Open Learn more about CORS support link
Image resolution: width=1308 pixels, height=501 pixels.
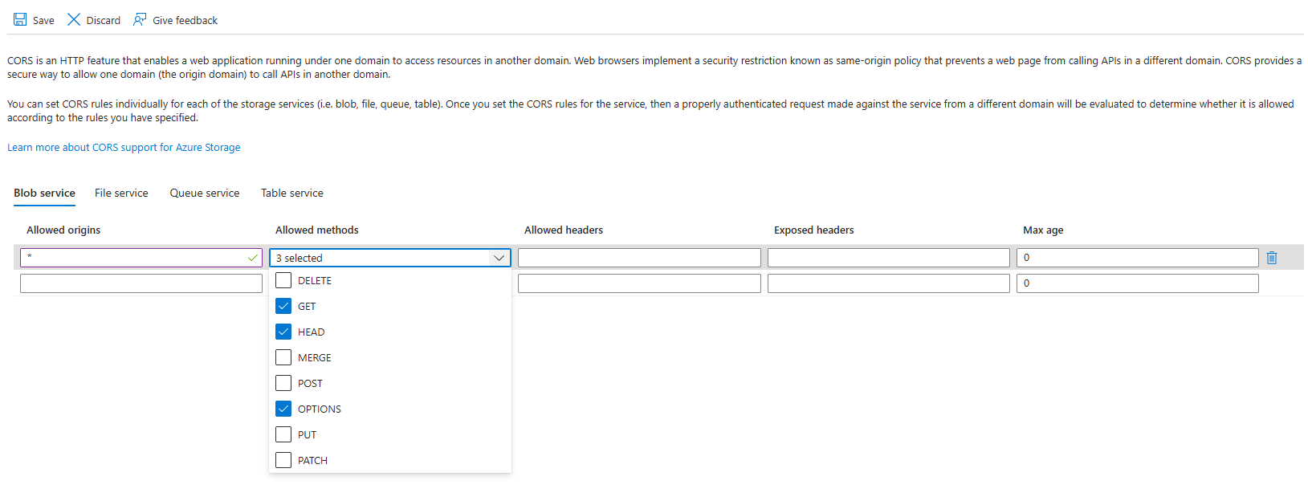[124, 147]
